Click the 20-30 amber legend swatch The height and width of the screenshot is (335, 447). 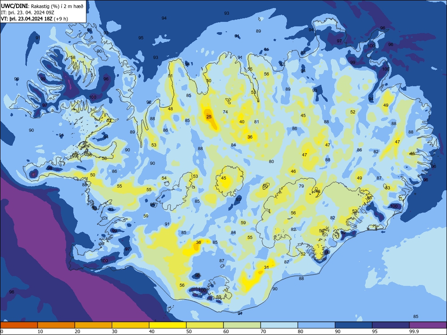tap(93, 325)
